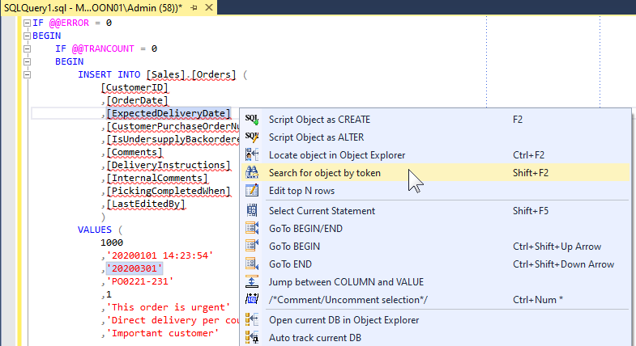
Task: Click the [OrderDate] column in code
Action: pyautogui.click(x=137, y=100)
